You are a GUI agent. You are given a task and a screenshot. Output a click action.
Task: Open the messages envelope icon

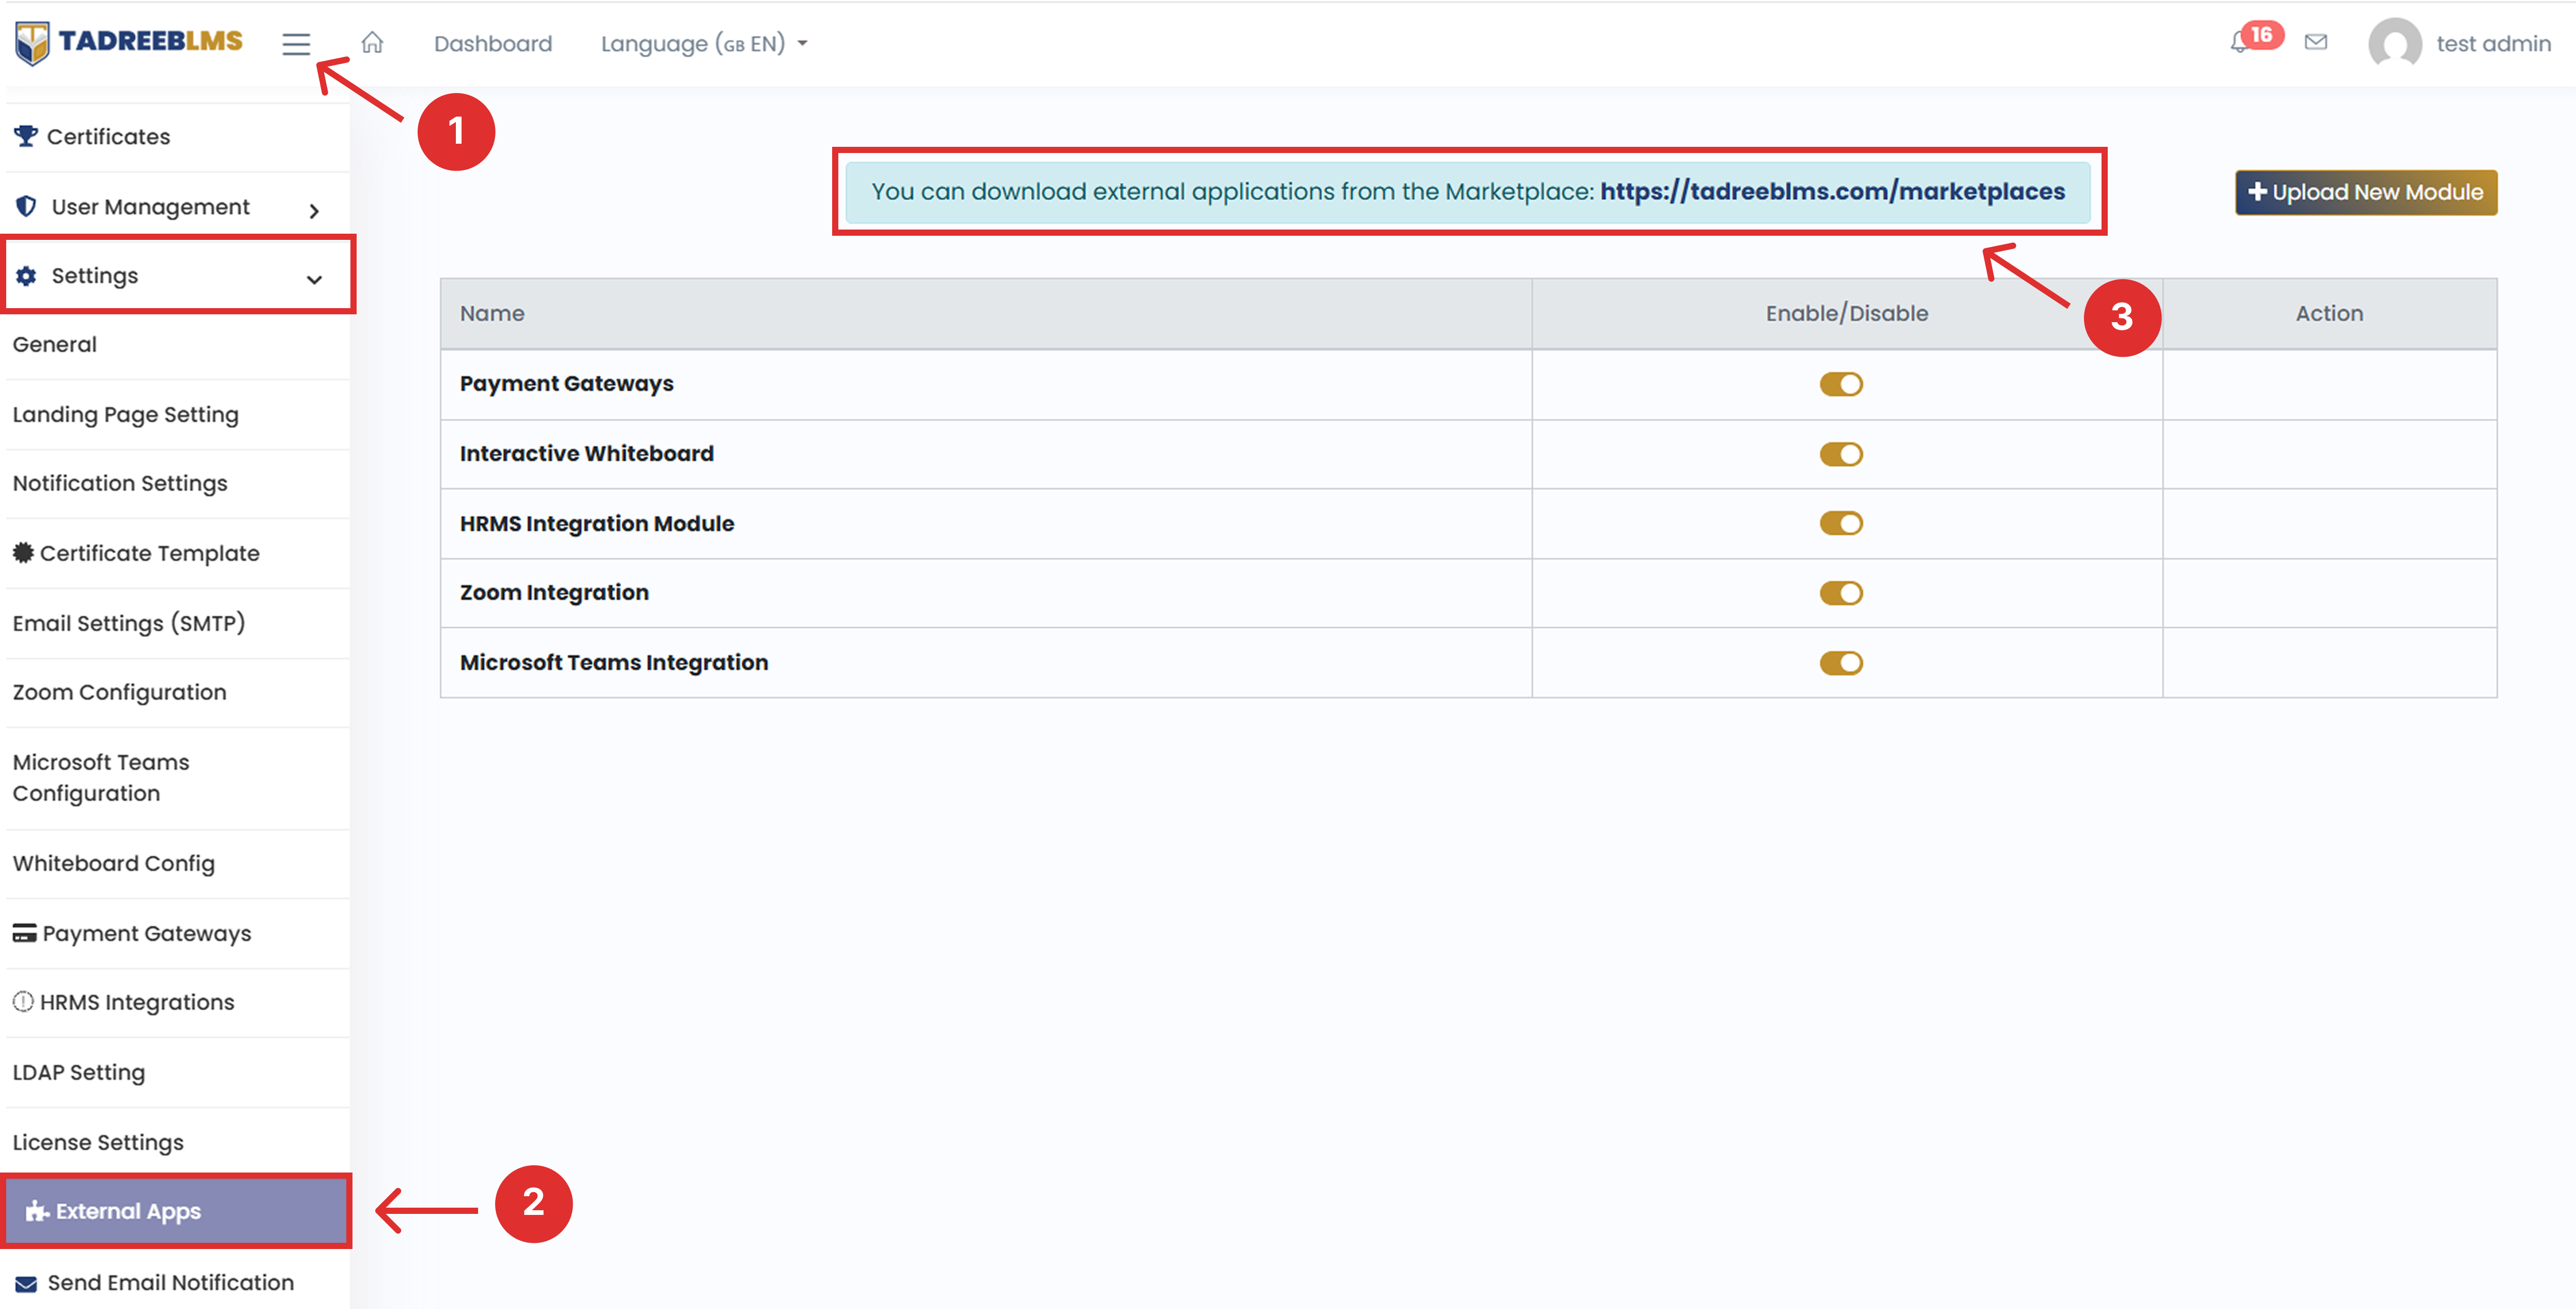tap(2316, 42)
